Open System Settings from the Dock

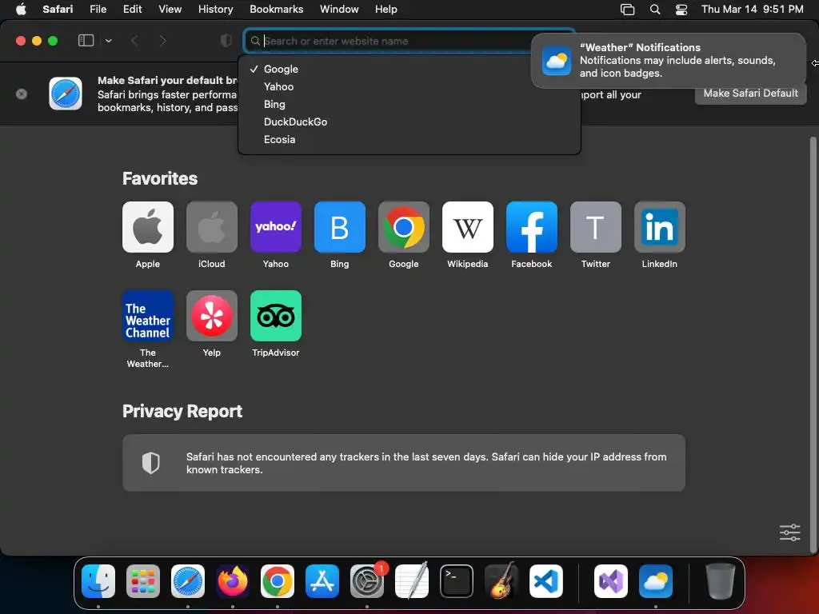[367, 581]
